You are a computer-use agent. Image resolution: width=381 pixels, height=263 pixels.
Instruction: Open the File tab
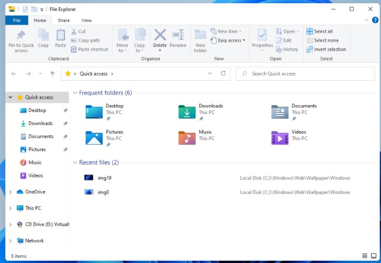tap(17, 20)
